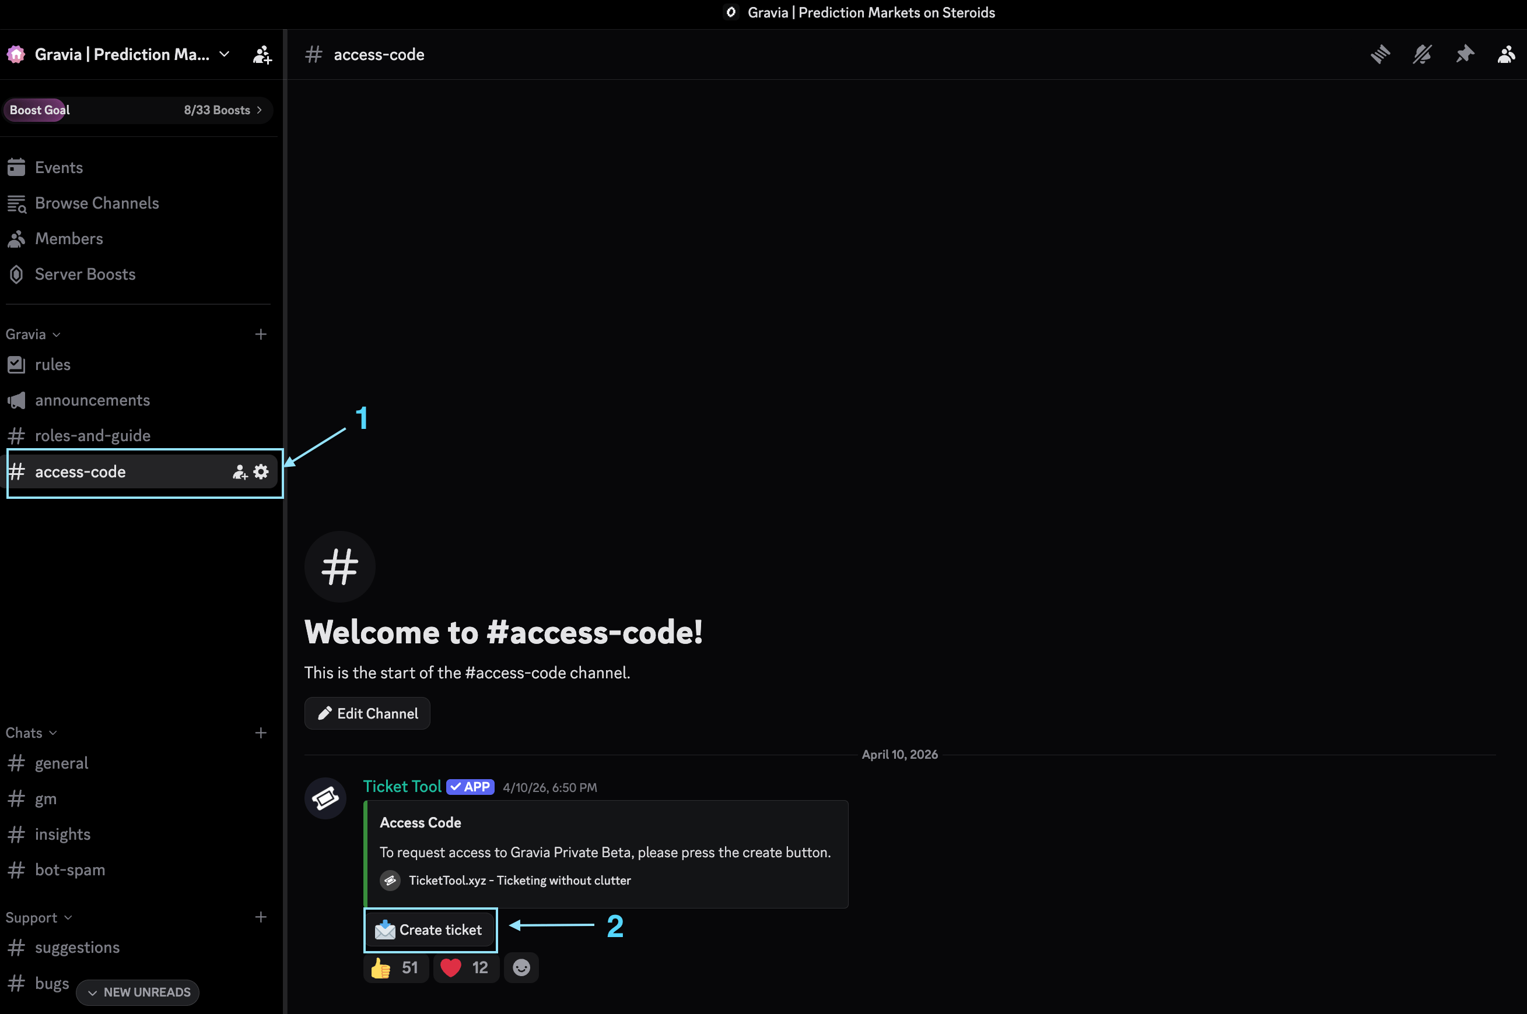Toggle the red heart reaction
The image size is (1527, 1014).
(x=465, y=967)
